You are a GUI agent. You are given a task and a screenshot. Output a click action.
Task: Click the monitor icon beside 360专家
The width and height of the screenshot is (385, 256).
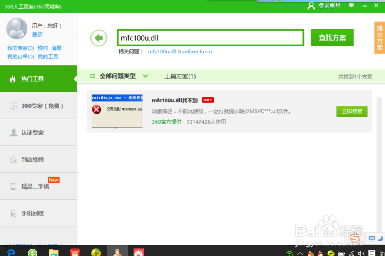click(x=13, y=106)
